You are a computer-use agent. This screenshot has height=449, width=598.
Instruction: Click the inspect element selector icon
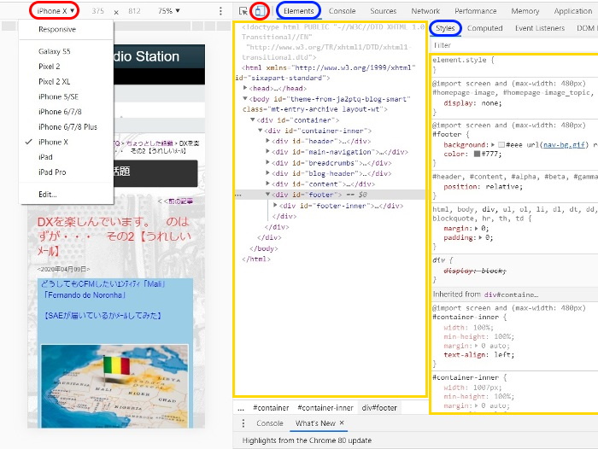tap(243, 11)
